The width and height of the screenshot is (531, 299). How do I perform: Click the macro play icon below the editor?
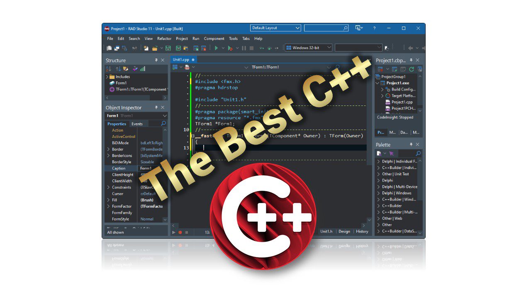(x=174, y=232)
